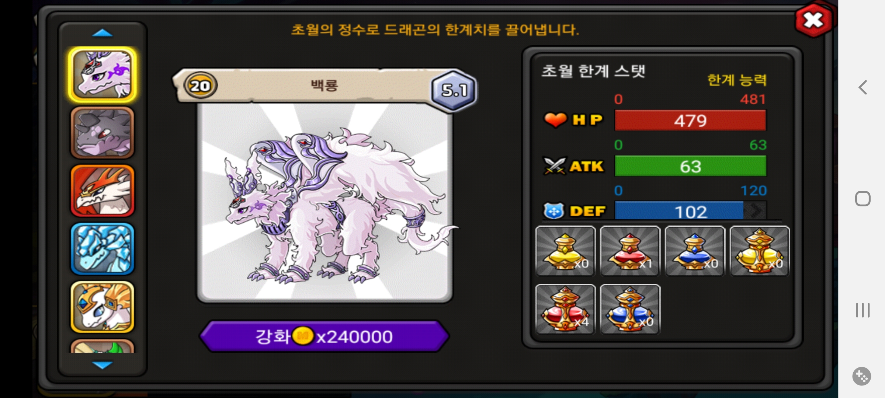Use the large red potion x4

coord(565,309)
